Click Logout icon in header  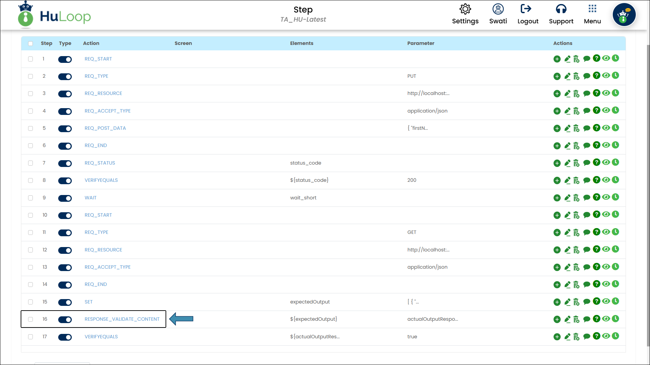(526, 9)
